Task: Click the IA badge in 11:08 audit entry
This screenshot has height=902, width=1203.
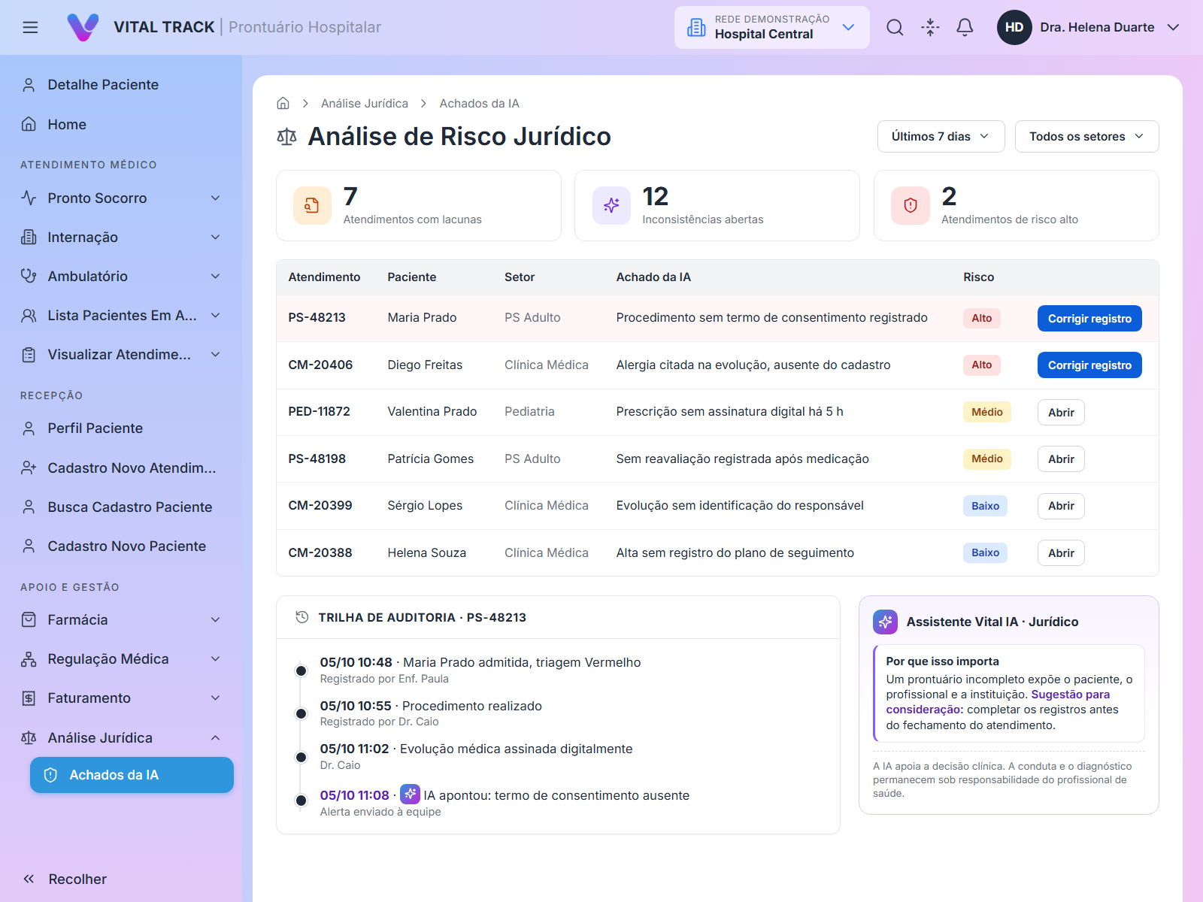Action: (x=410, y=794)
